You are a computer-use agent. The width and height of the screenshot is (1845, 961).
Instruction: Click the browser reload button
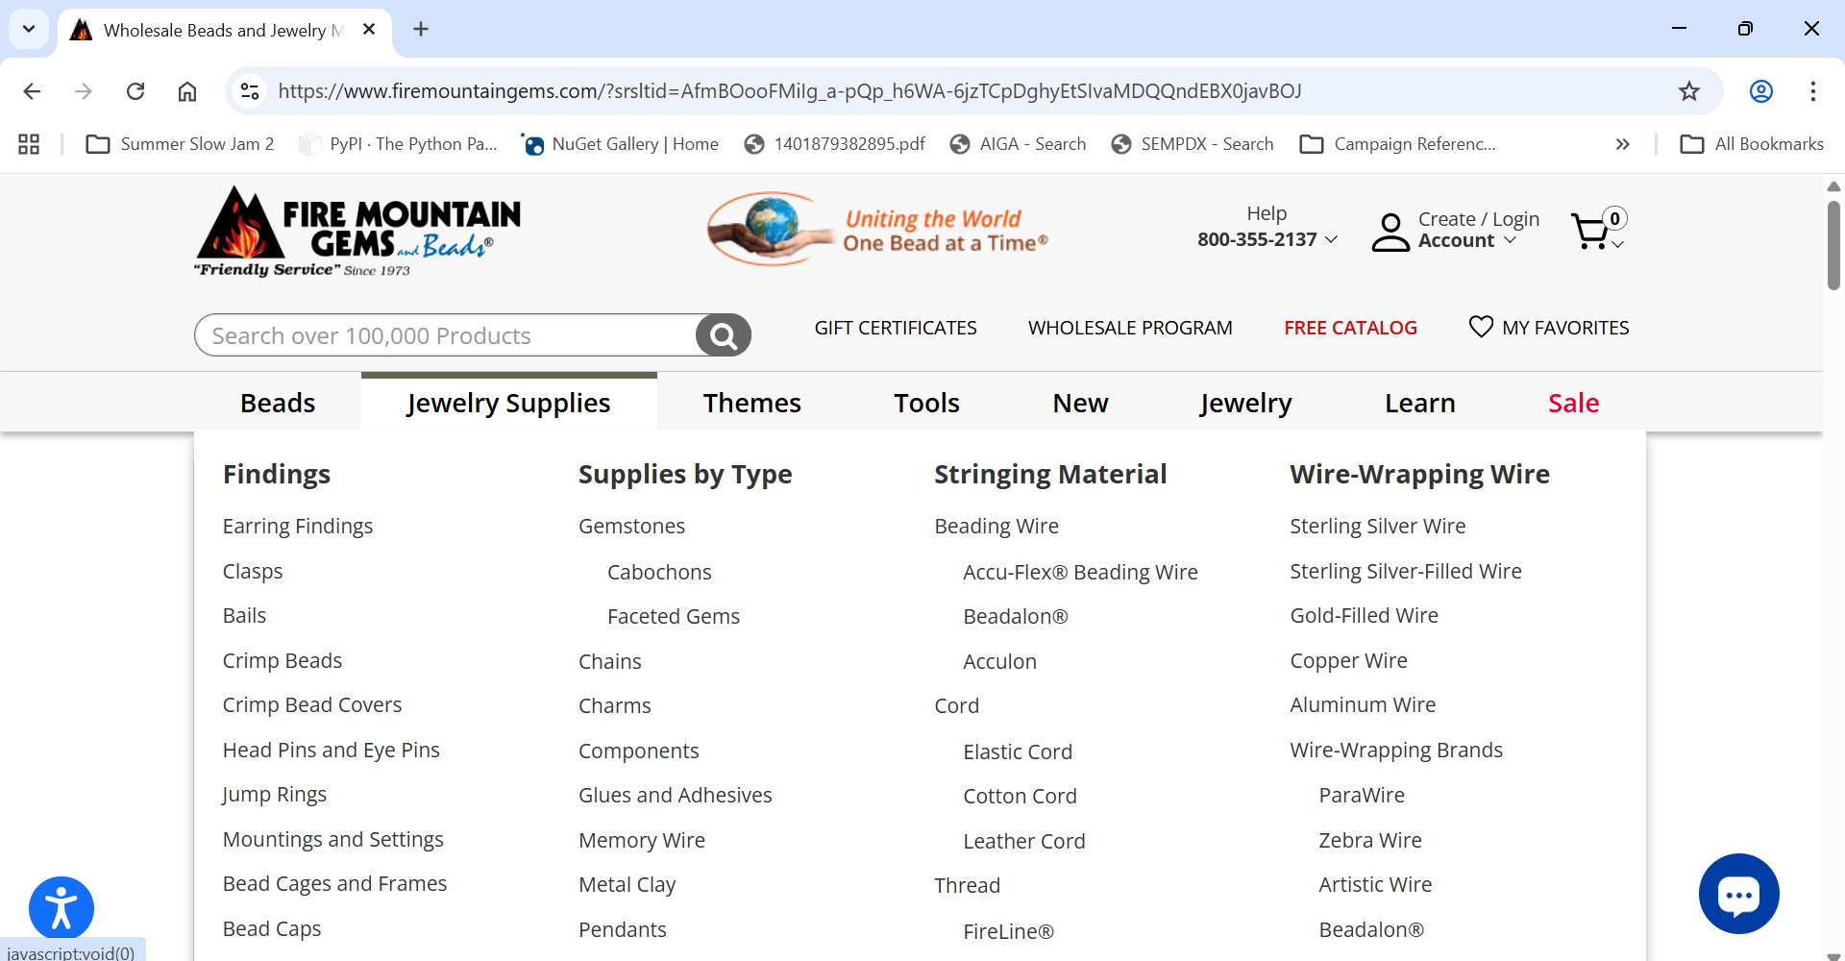(x=135, y=91)
